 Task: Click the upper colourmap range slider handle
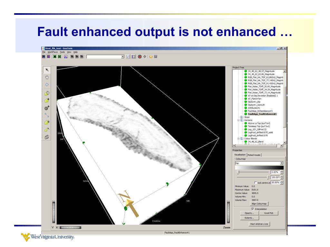click(238, 173)
